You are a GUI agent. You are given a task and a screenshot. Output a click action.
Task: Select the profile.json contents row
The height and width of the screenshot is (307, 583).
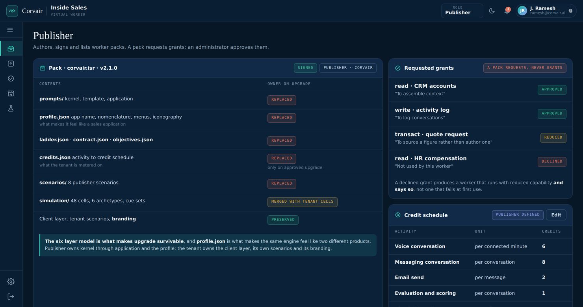point(208,120)
